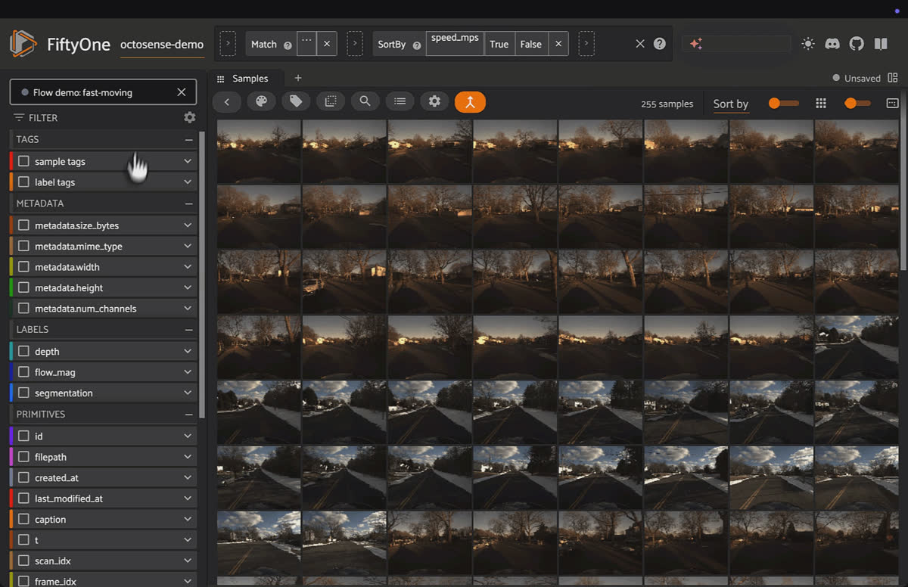The width and height of the screenshot is (908, 587).
Task: Open the display options list icon
Action: click(400, 101)
